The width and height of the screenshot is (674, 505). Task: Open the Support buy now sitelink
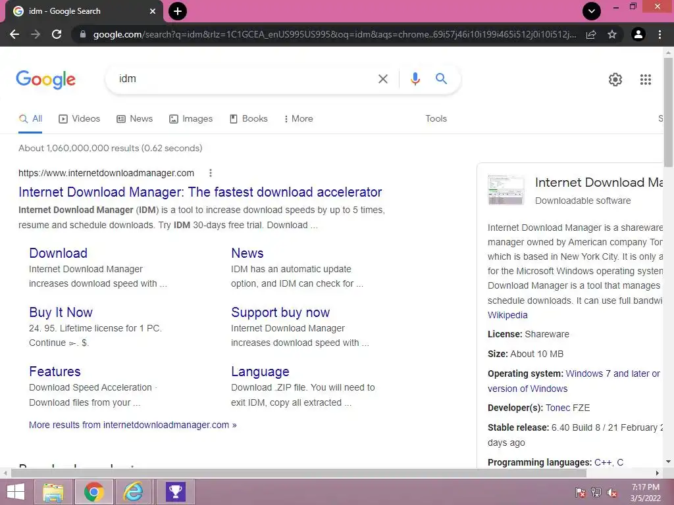pos(280,312)
